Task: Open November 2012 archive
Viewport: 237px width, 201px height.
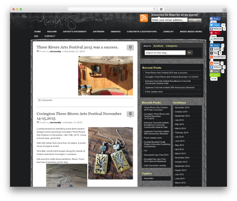Action: tap(182, 158)
